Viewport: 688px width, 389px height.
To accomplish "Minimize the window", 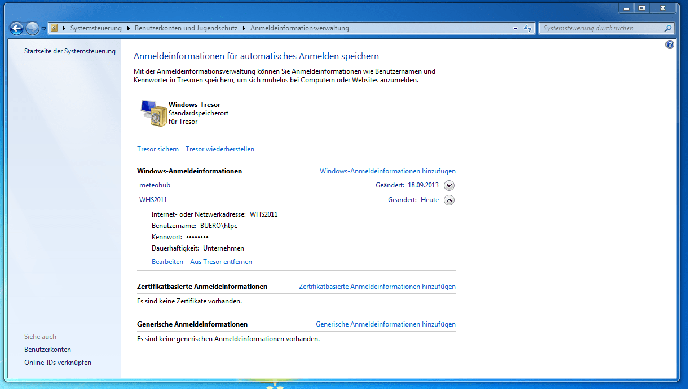I will click(627, 8).
